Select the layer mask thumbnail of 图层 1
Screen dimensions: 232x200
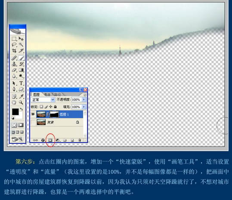coord(54,114)
